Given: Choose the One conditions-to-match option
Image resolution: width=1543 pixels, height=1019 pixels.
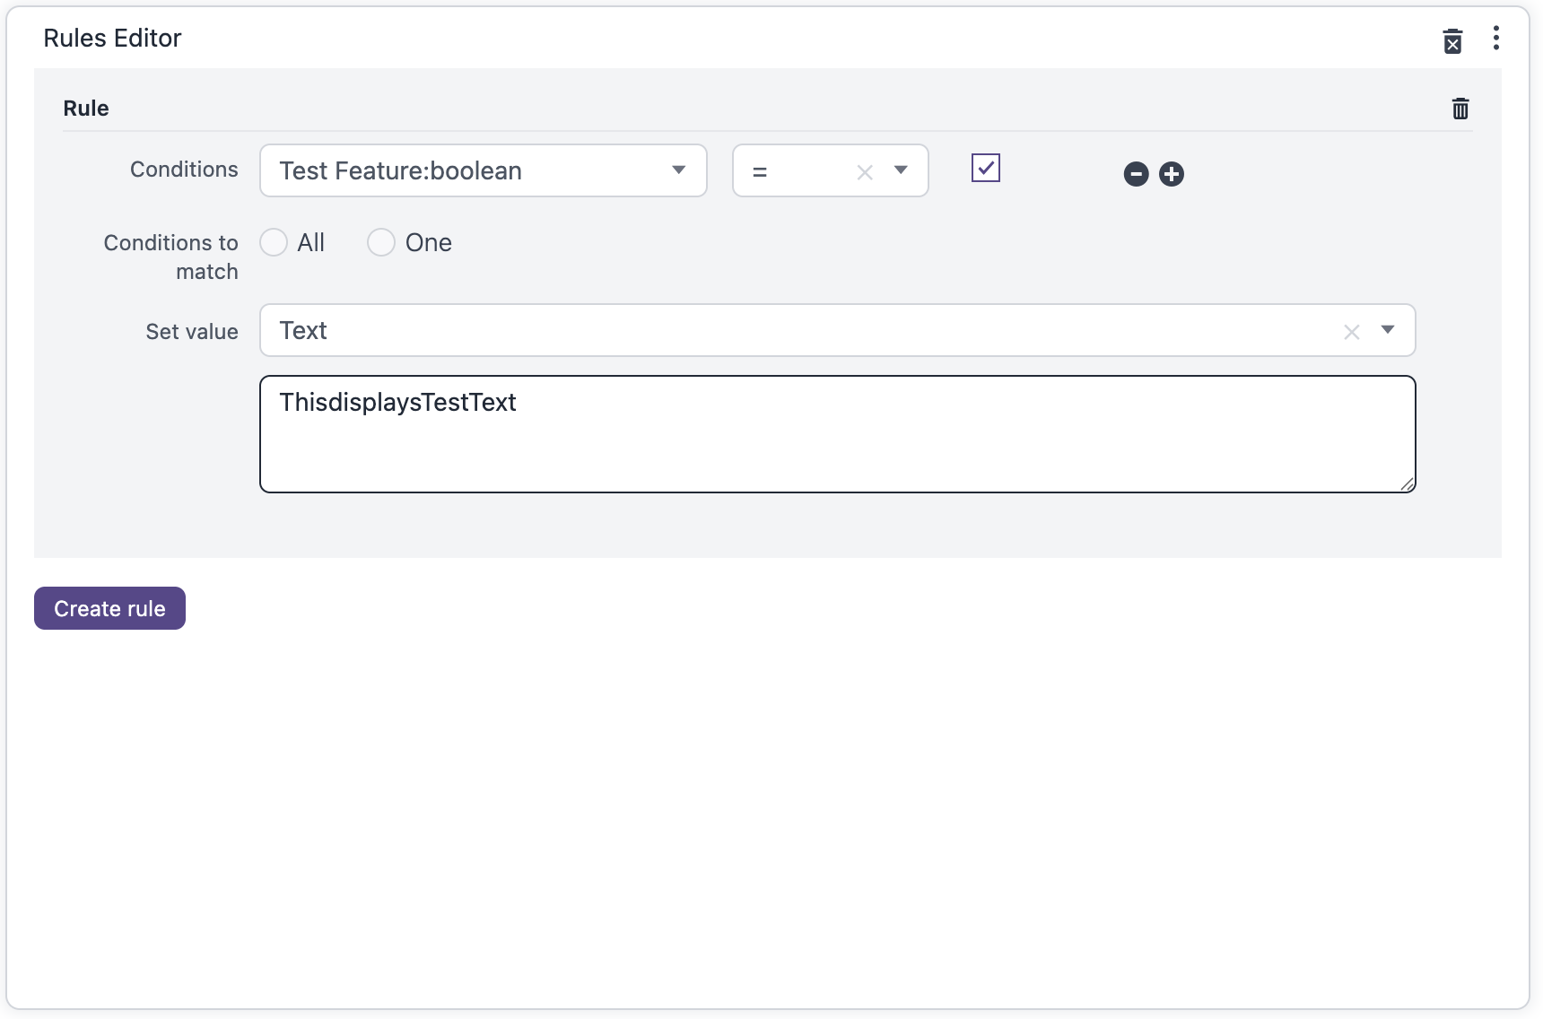Looking at the screenshot, I should point(381,242).
